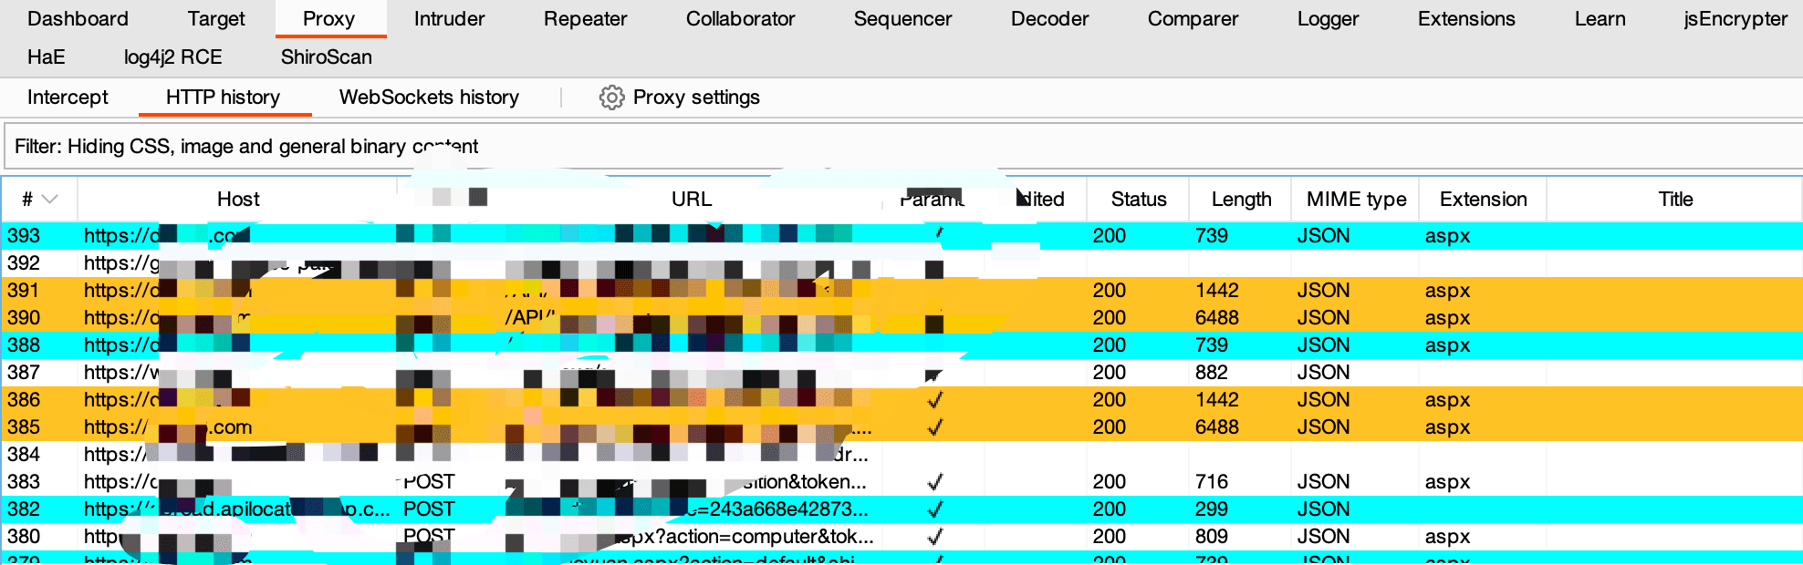Click the Params checkmark in row 385
The image size is (1803, 565).
(x=934, y=426)
